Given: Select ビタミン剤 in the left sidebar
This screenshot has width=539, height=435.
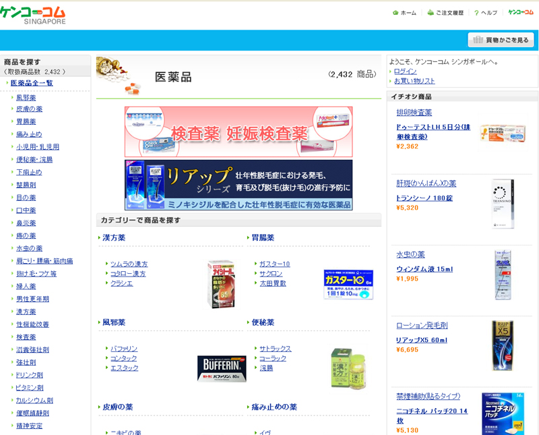Looking at the screenshot, I should (30, 388).
